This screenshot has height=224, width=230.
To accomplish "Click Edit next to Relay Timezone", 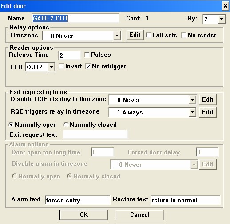I will coord(135,35).
